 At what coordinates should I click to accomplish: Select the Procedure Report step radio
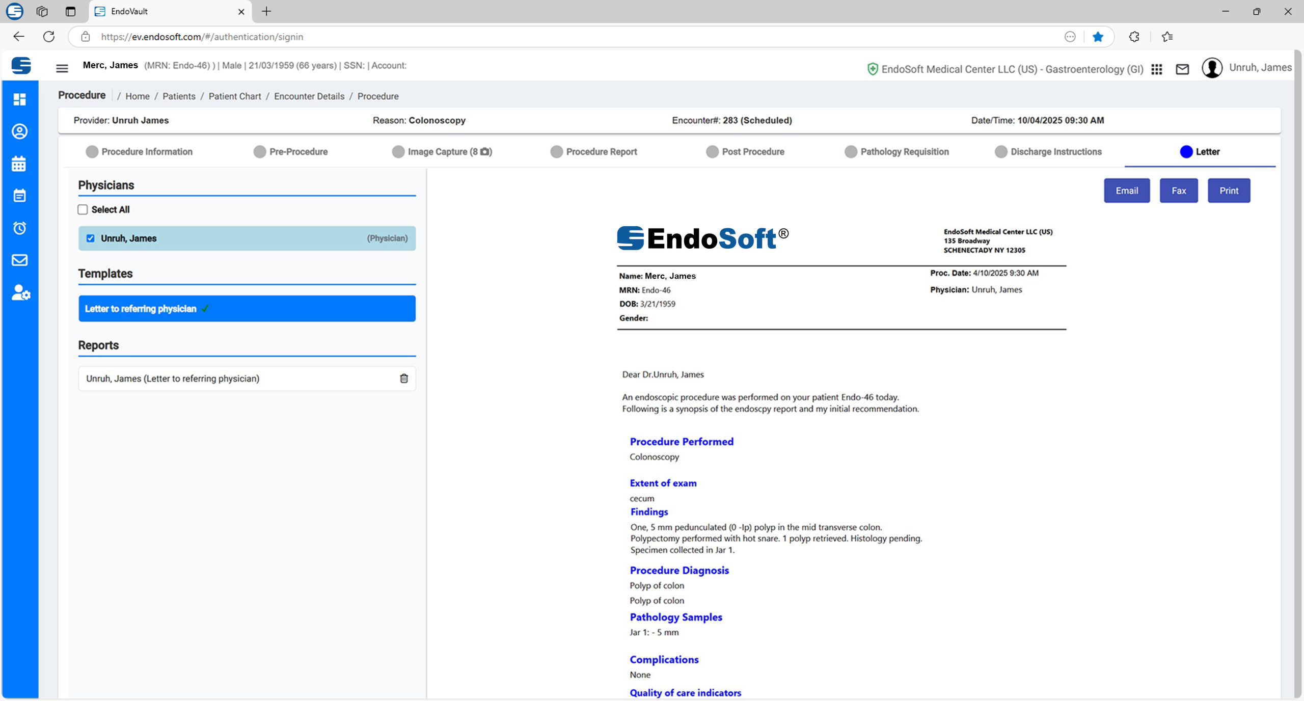[556, 152]
